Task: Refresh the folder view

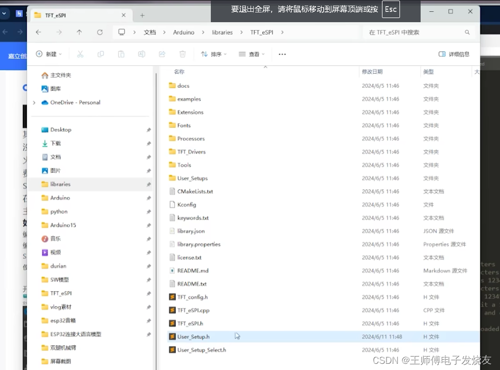Action: pyautogui.click(x=100, y=32)
